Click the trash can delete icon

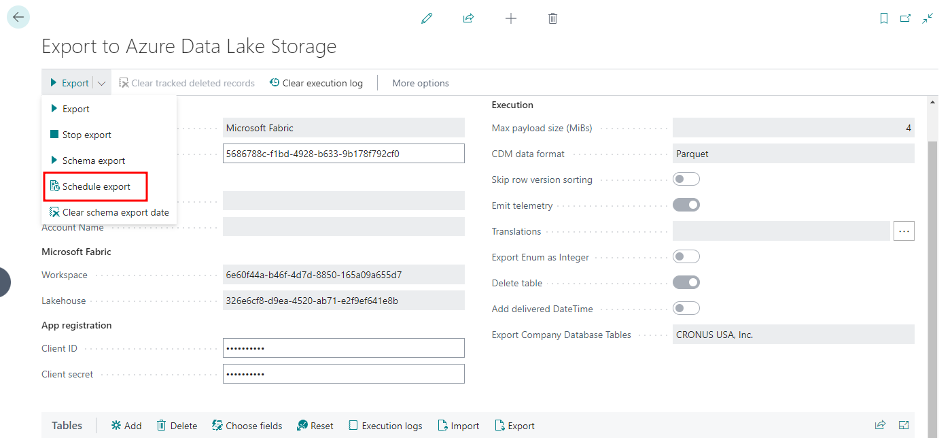552,18
